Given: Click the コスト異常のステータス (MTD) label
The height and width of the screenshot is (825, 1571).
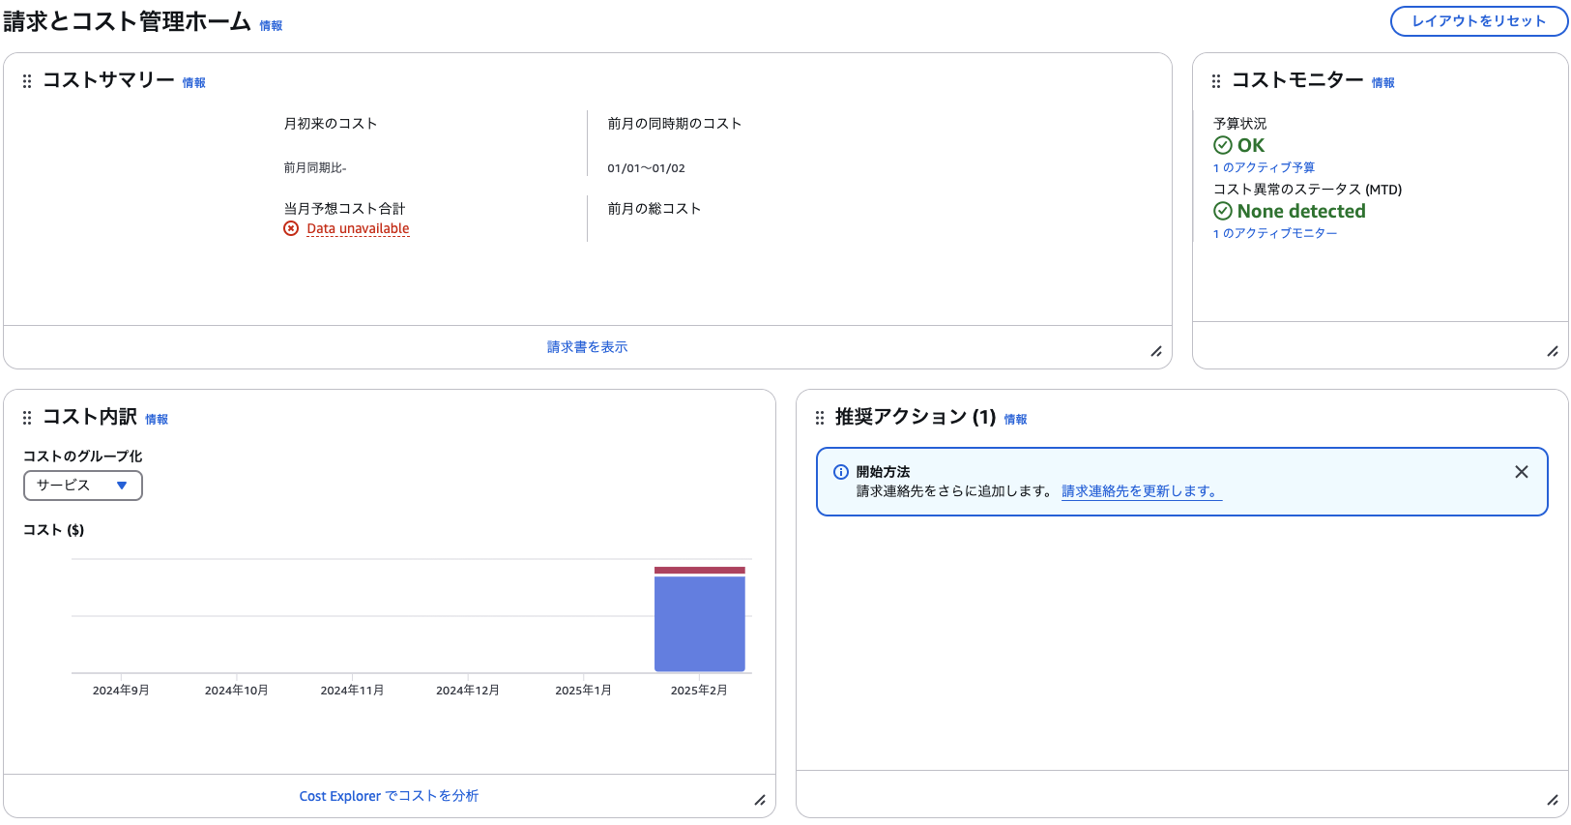Looking at the screenshot, I should coord(1308,190).
